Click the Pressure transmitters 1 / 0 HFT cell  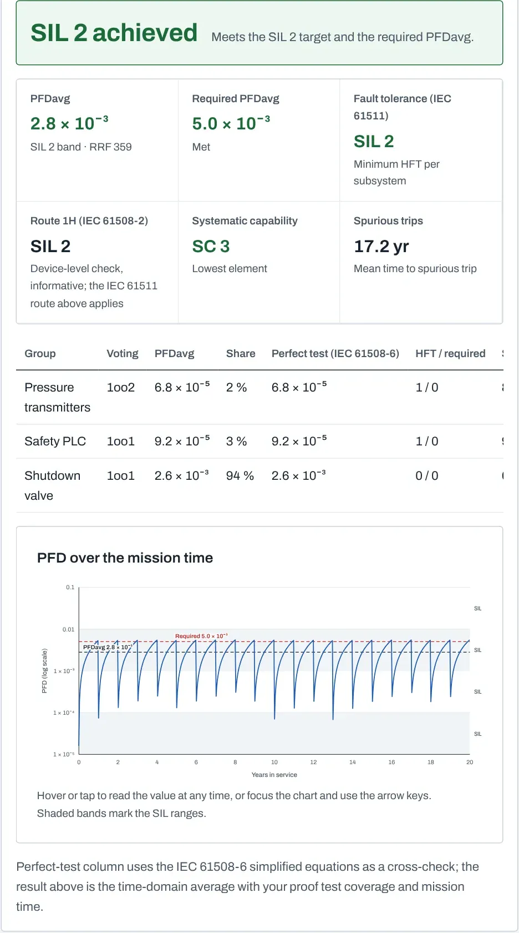(427, 388)
